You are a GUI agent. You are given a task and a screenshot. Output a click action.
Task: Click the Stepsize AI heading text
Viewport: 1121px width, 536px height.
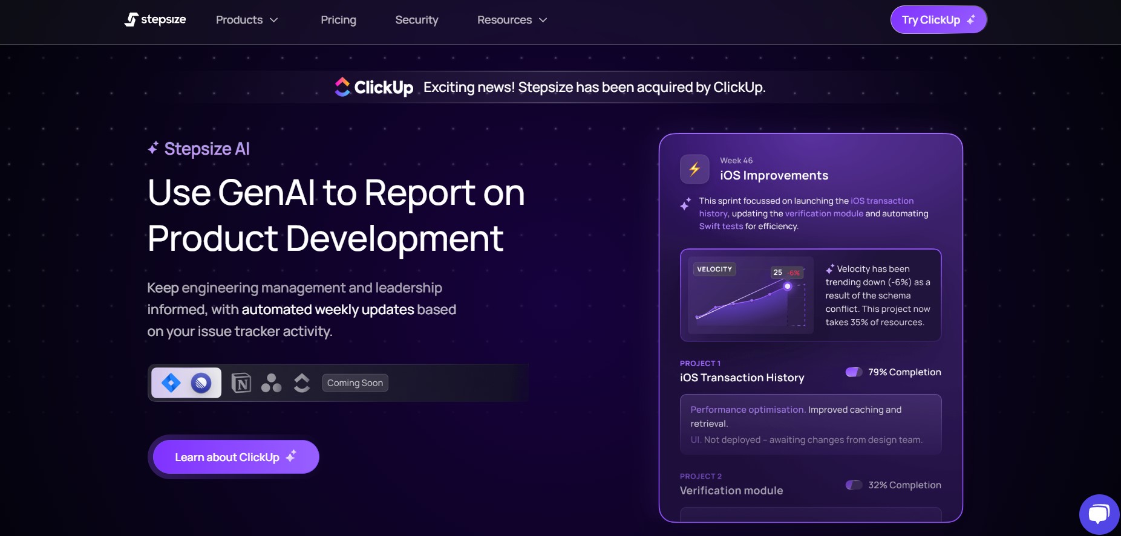207,149
